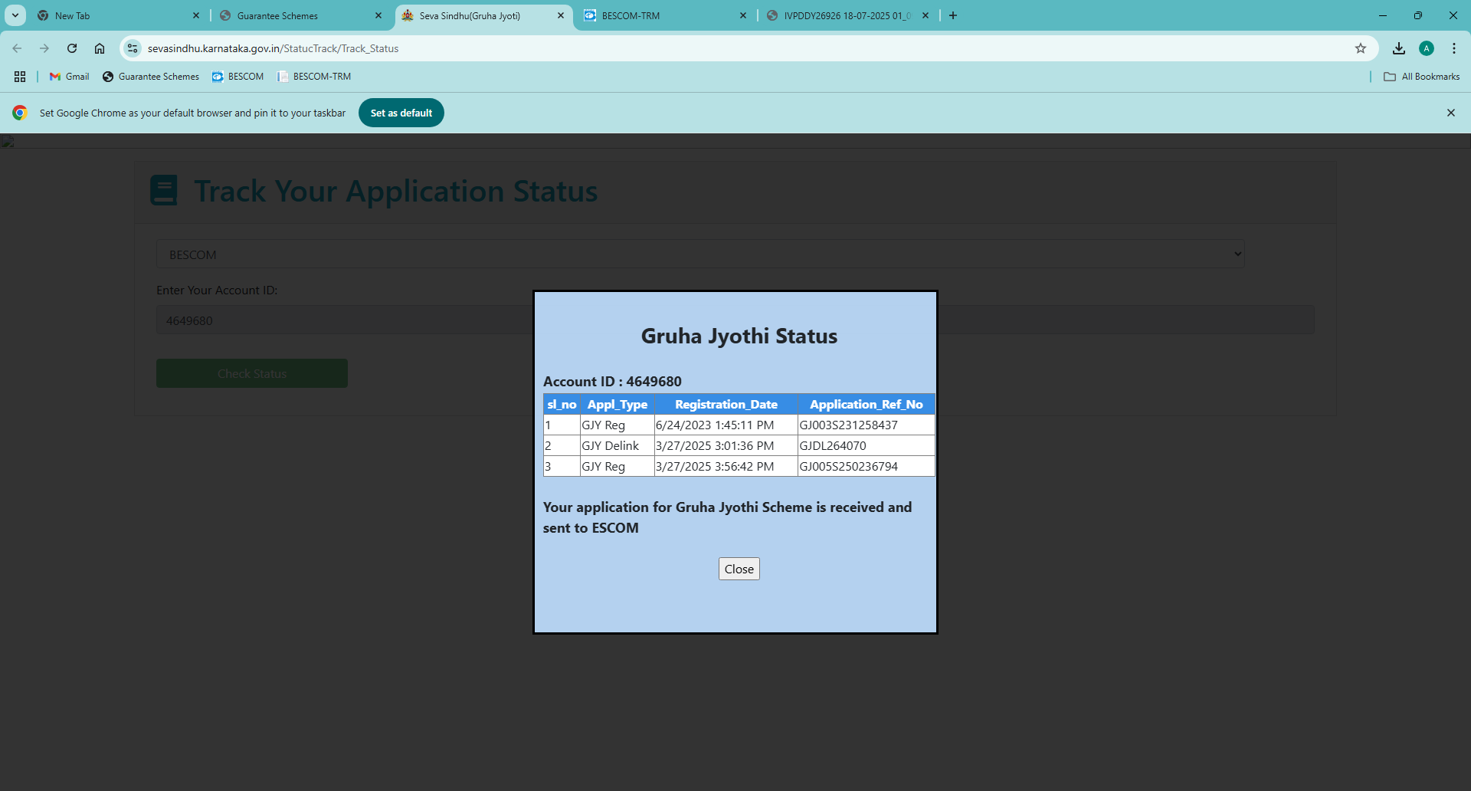Click the Check Status button

[x=252, y=373]
